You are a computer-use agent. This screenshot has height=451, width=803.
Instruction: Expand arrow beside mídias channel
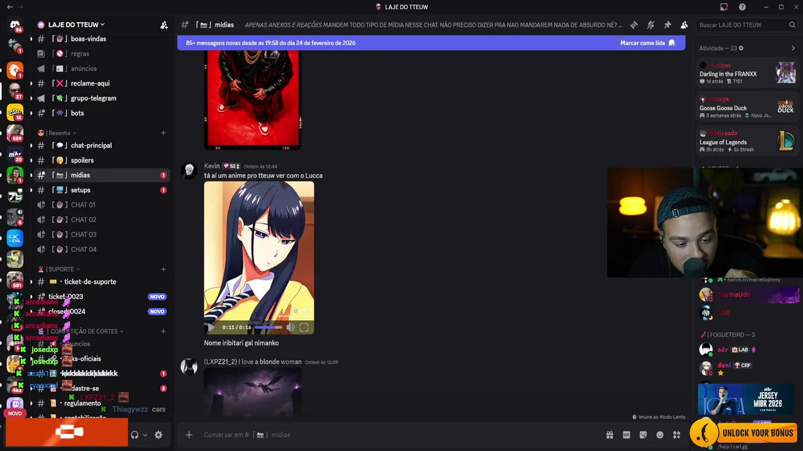pos(31,175)
